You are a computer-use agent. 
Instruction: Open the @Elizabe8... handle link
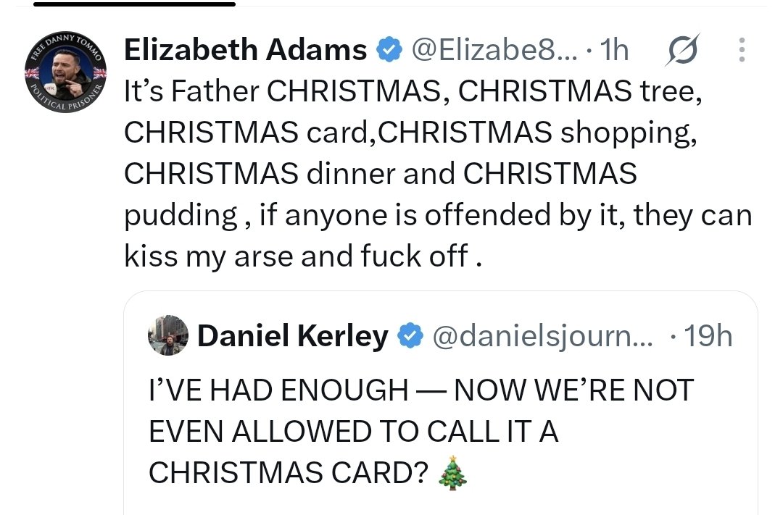494,50
